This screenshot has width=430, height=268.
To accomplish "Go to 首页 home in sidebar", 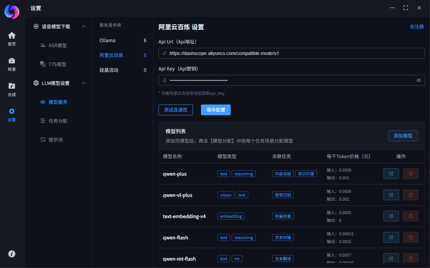I will 12,39.
